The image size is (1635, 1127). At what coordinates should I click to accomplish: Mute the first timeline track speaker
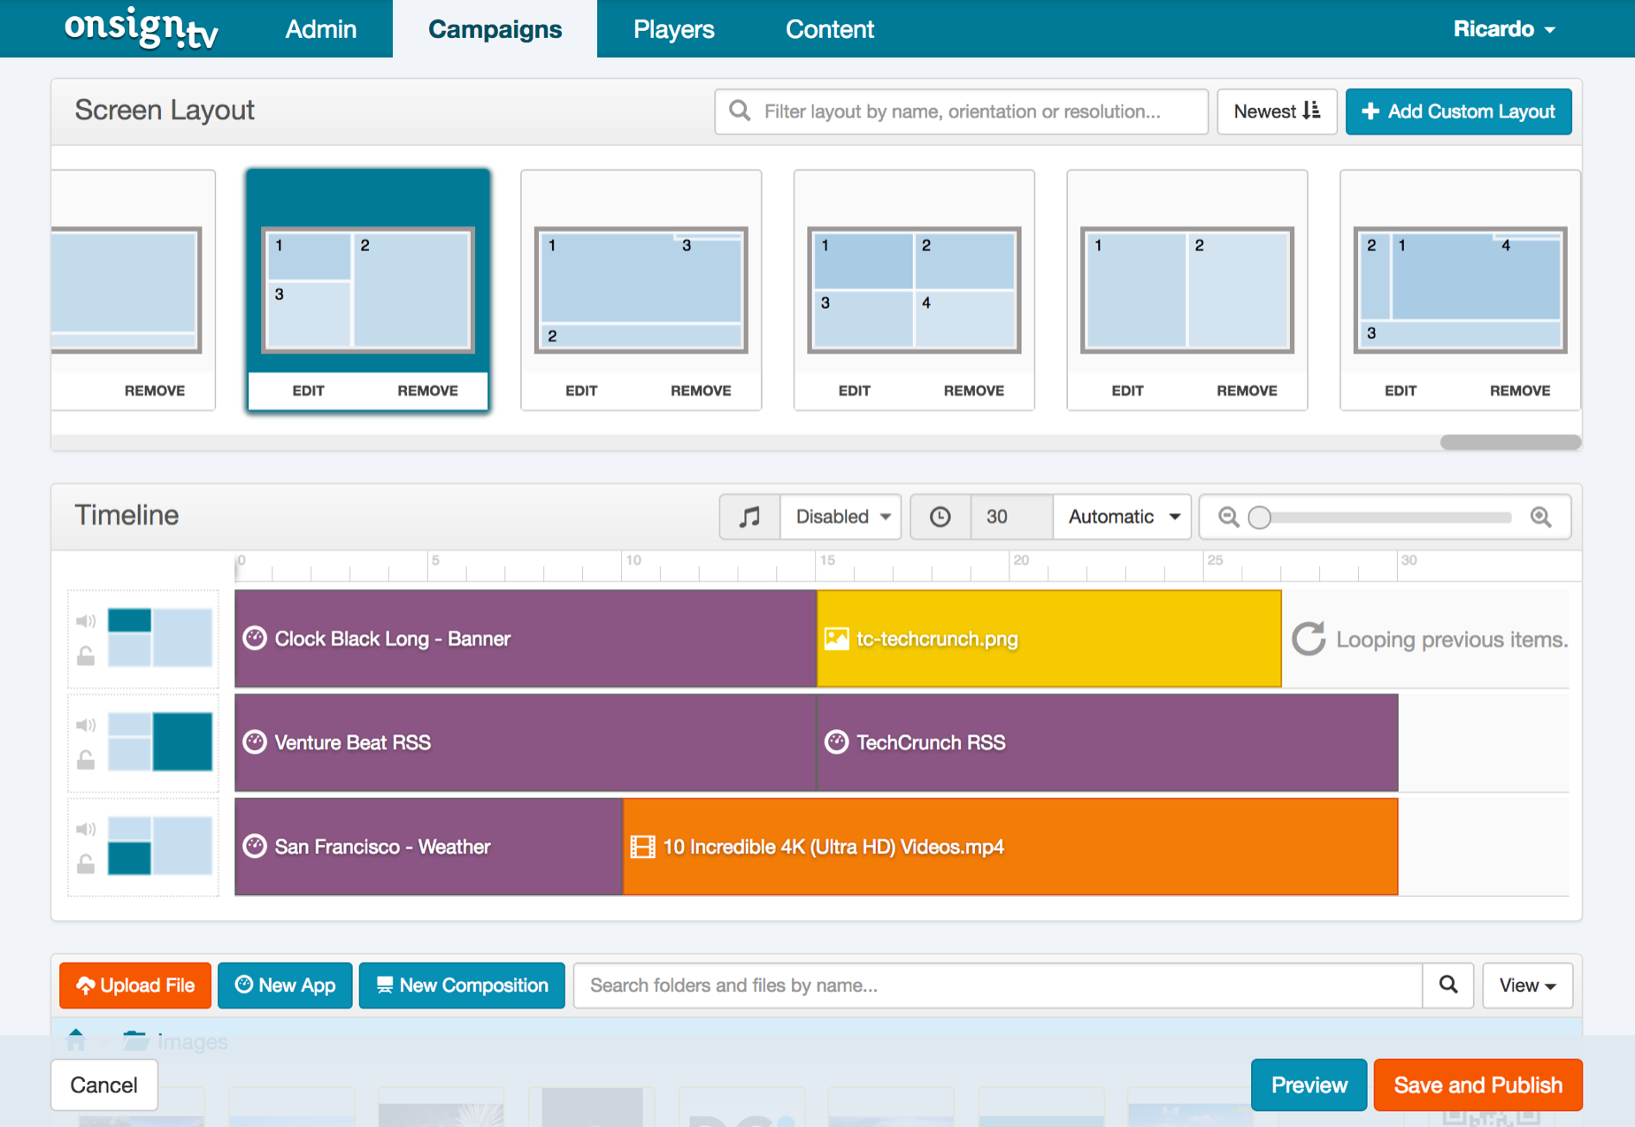tap(86, 621)
